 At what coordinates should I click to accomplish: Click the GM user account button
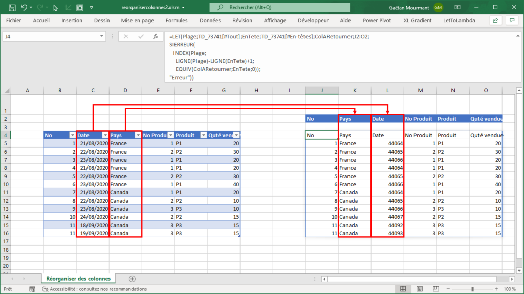pos(438,7)
